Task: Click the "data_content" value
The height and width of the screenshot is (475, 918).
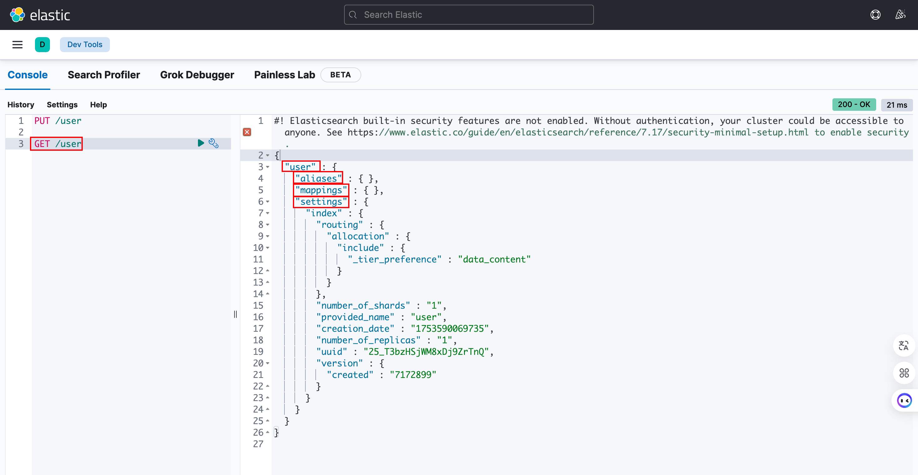Action: tap(494, 259)
